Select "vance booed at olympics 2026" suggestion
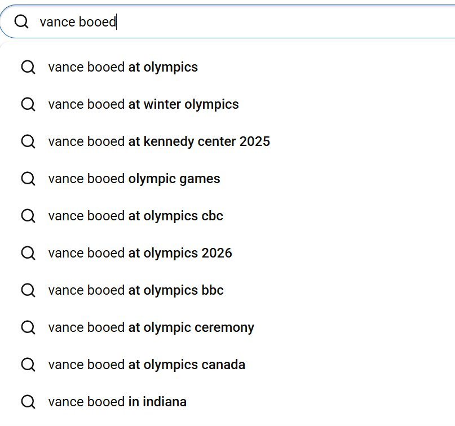Screen dimensions: 455x426 click(x=140, y=253)
